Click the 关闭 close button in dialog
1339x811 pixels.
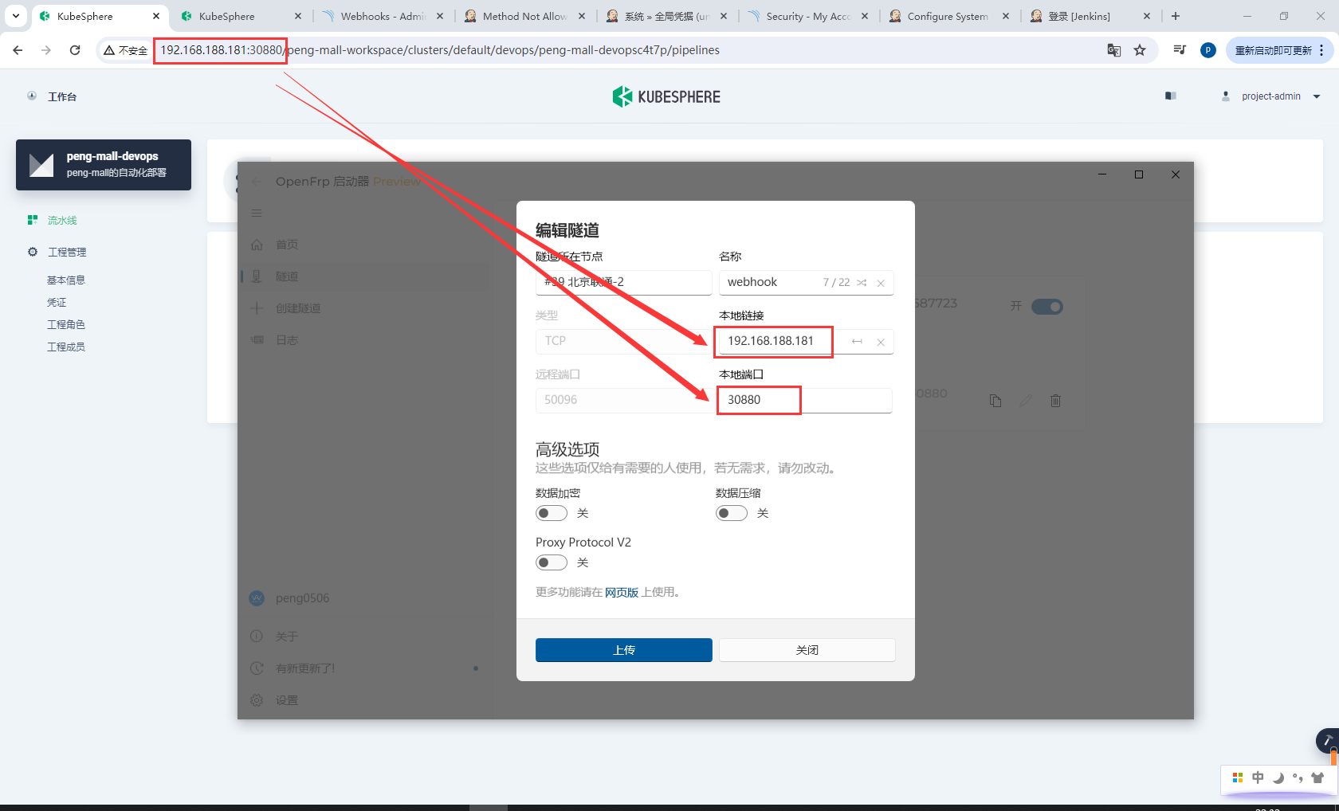[x=807, y=650]
